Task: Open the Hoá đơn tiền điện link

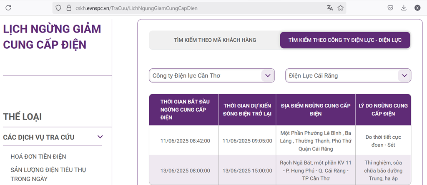Action: pos(38,157)
